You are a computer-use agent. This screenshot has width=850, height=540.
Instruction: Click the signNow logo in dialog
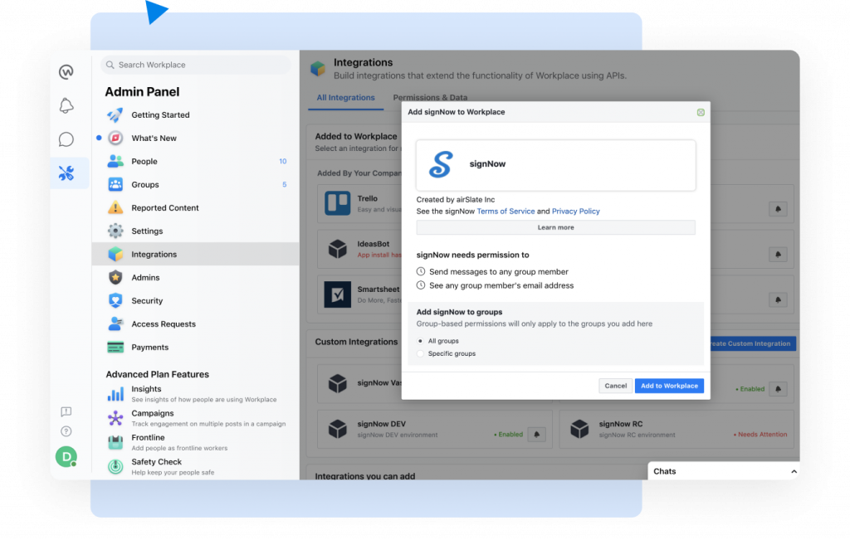tap(440, 164)
